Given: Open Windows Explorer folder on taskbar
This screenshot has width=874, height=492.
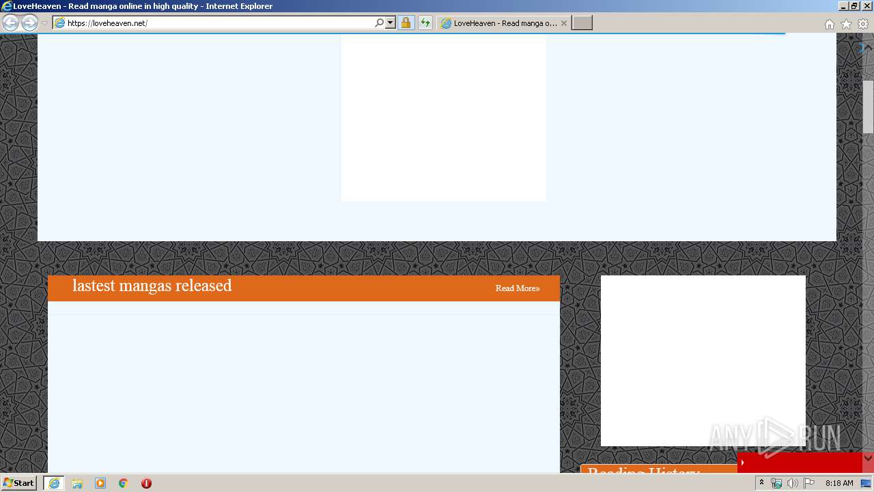Looking at the screenshot, I should (77, 482).
